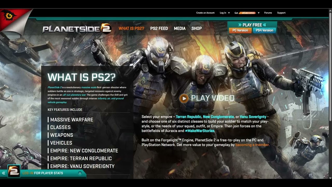
Task: Select EMPIRE: TERRAN REPUBLIC feature
Action: [x=81, y=158]
